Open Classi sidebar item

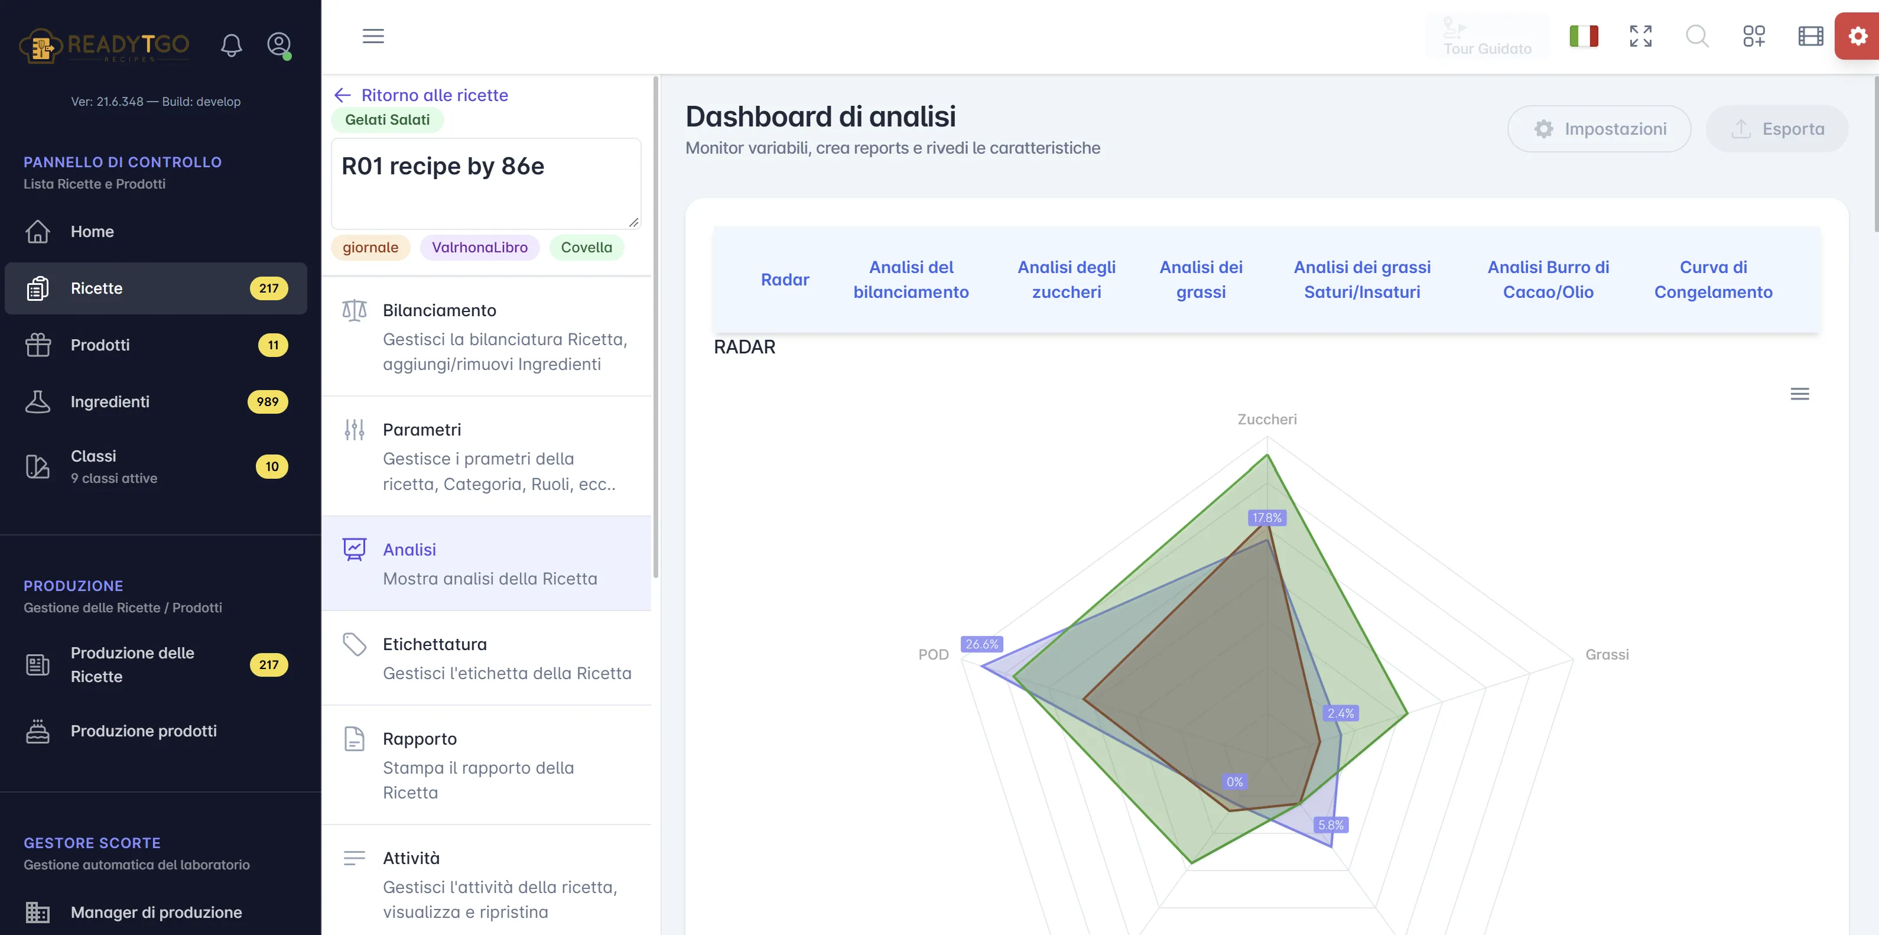point(155,466)
